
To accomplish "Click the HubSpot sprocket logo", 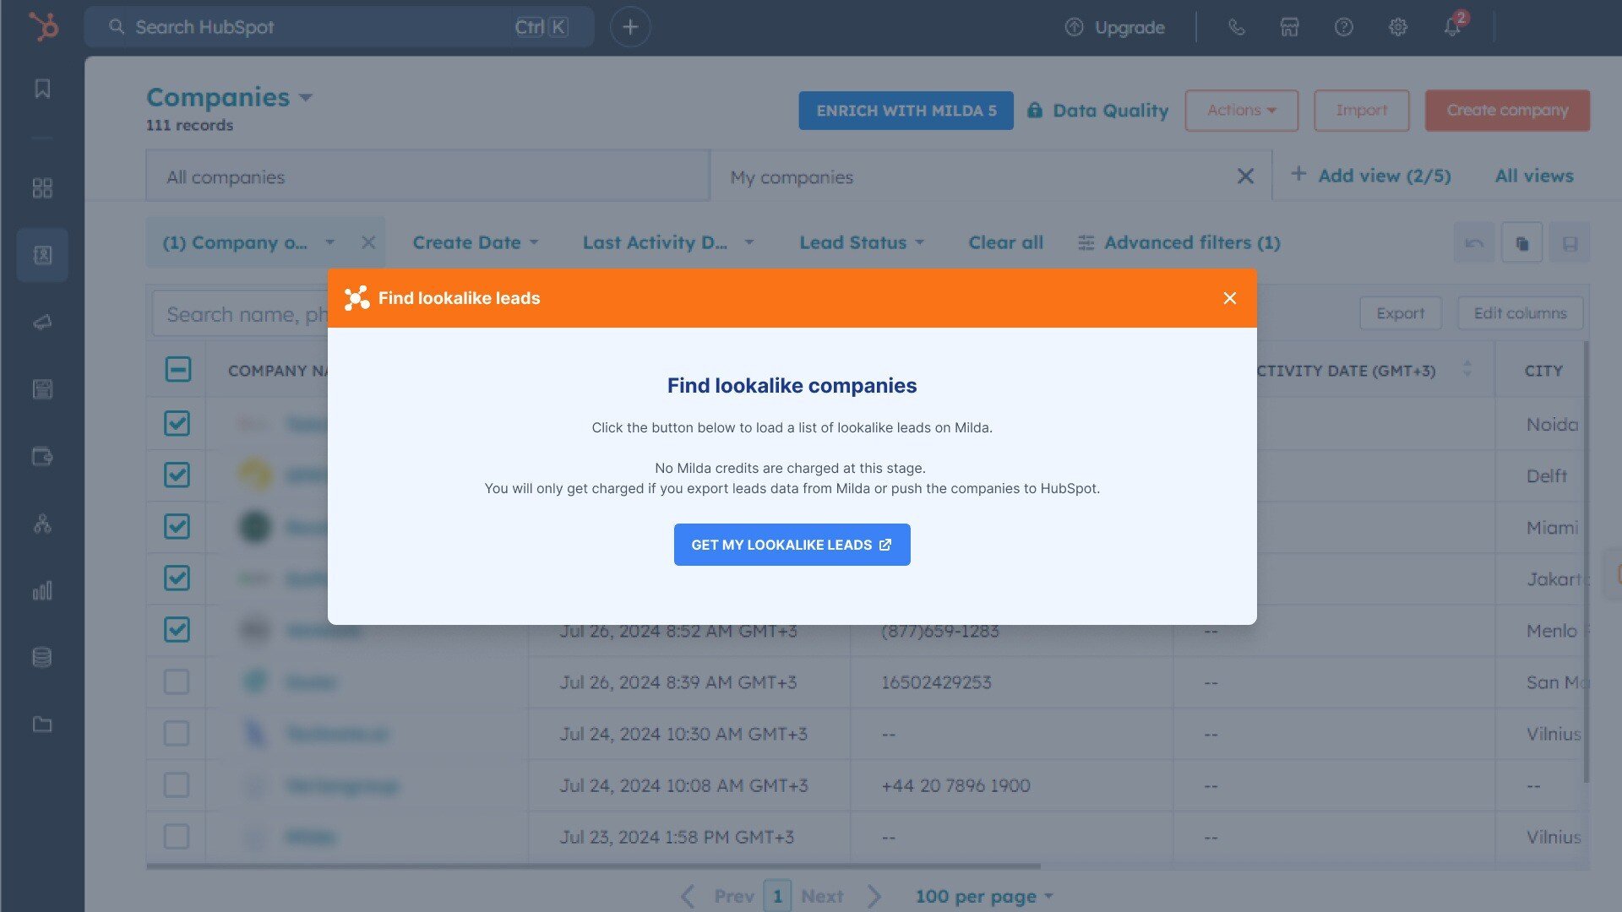I will pos(43,27).
